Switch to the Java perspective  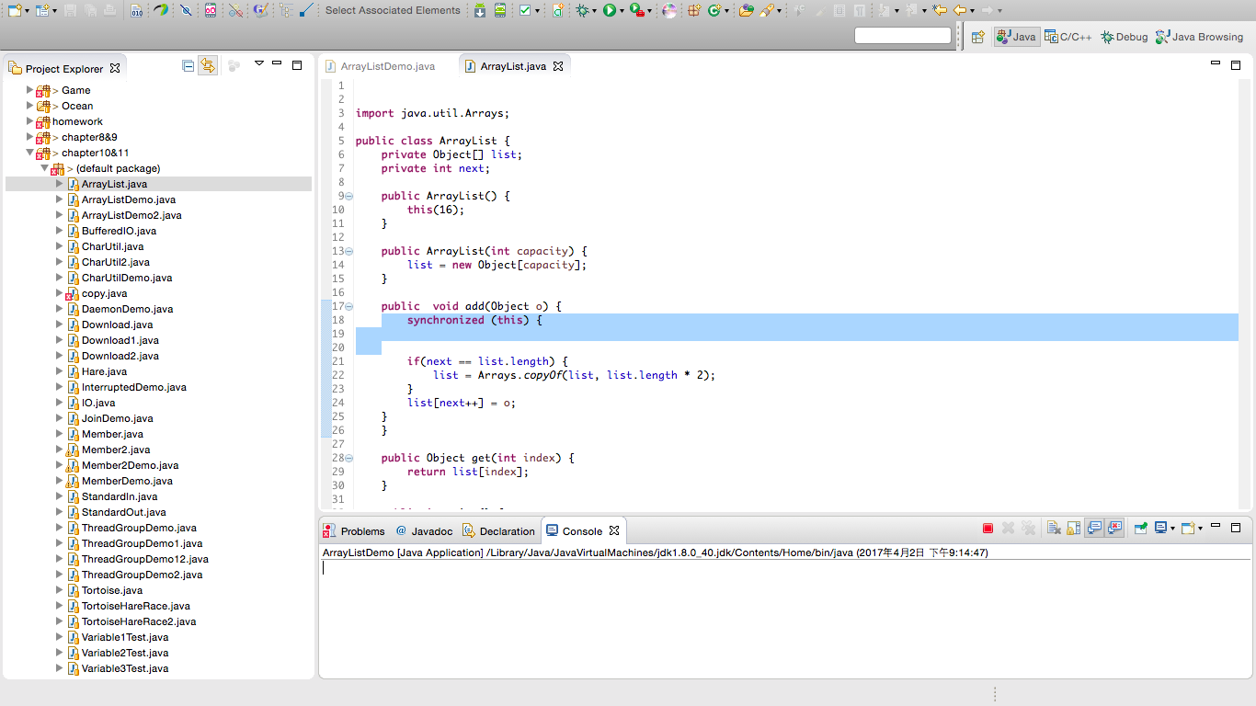click(x=1016, y=37)
